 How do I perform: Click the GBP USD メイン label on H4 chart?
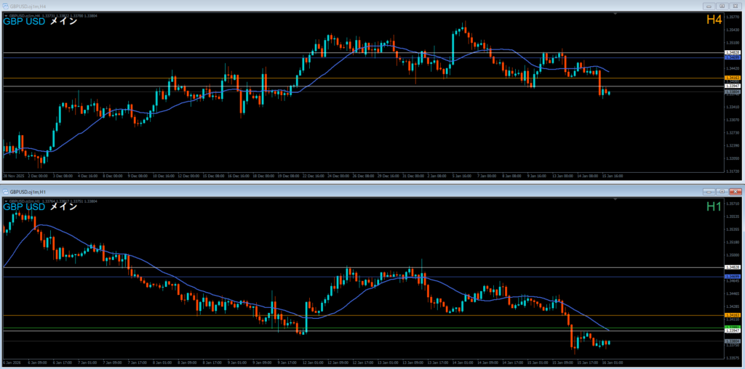[x=41, y=21]
